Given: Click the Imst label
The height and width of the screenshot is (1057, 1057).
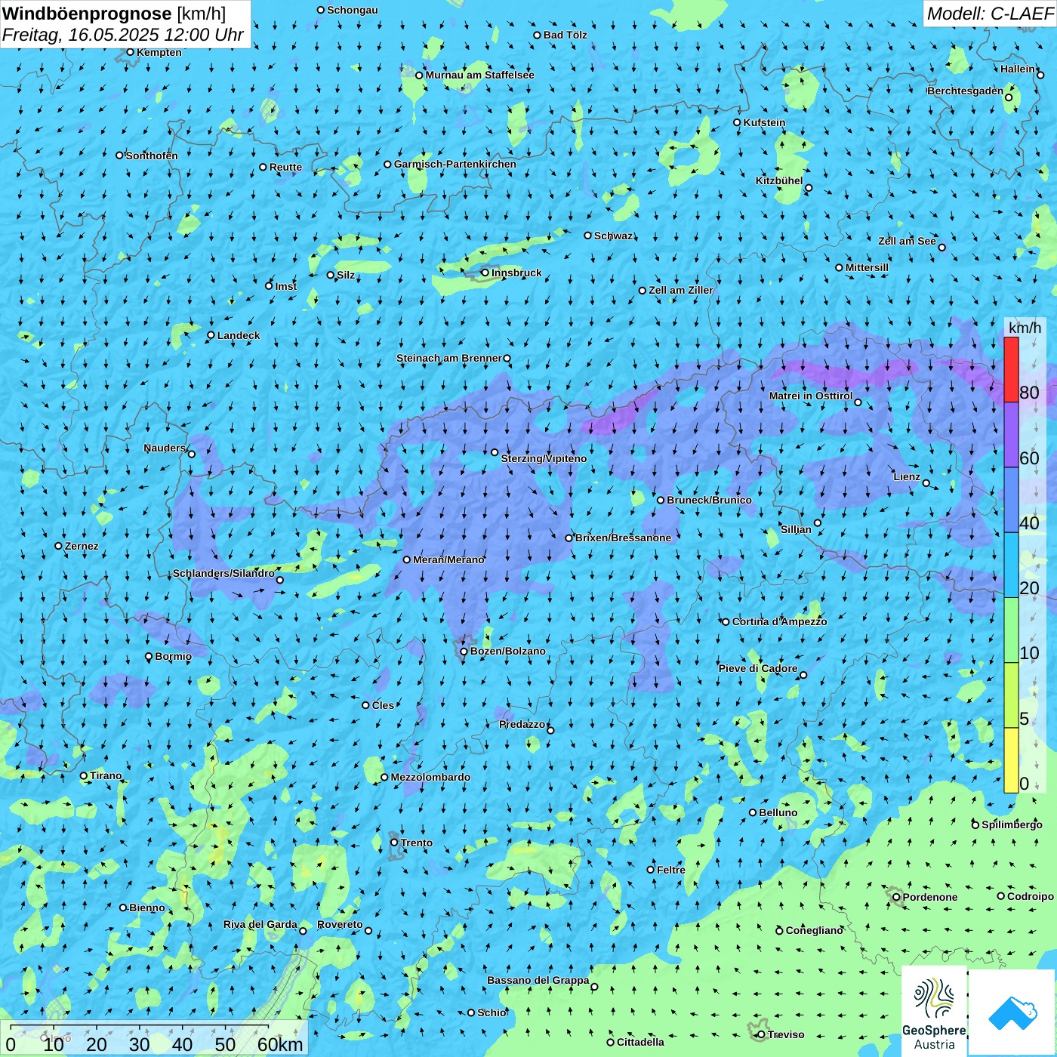Looking at the screenshot, I should tap(286, 286).
